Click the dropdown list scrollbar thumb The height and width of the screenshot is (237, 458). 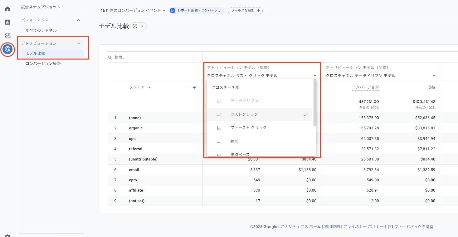[315, 103]
